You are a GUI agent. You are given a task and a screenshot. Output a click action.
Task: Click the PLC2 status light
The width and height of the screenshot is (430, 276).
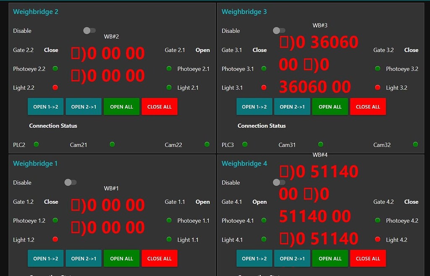[36, 143]
